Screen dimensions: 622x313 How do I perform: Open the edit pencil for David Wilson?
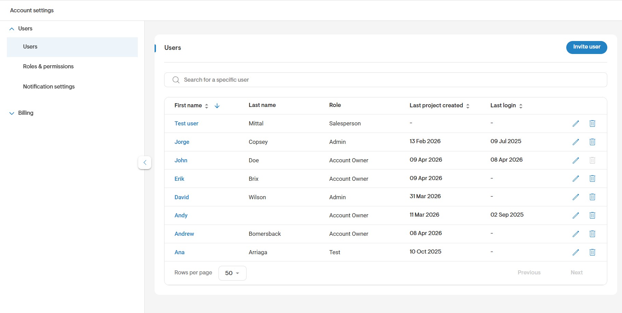576,197
